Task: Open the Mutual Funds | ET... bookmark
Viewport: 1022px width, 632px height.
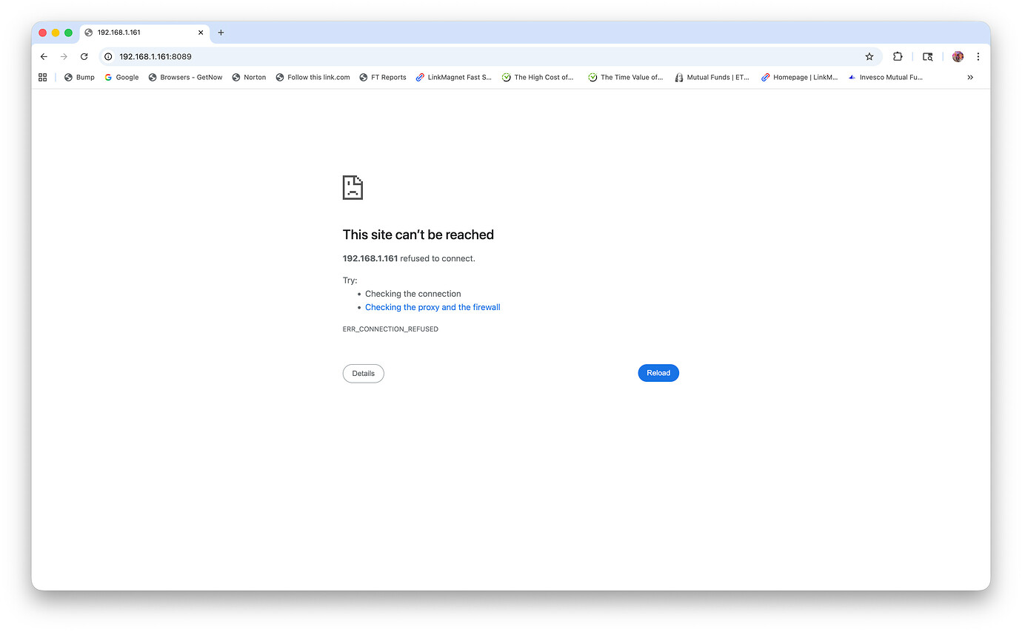Action: click(x=711, y=77)
